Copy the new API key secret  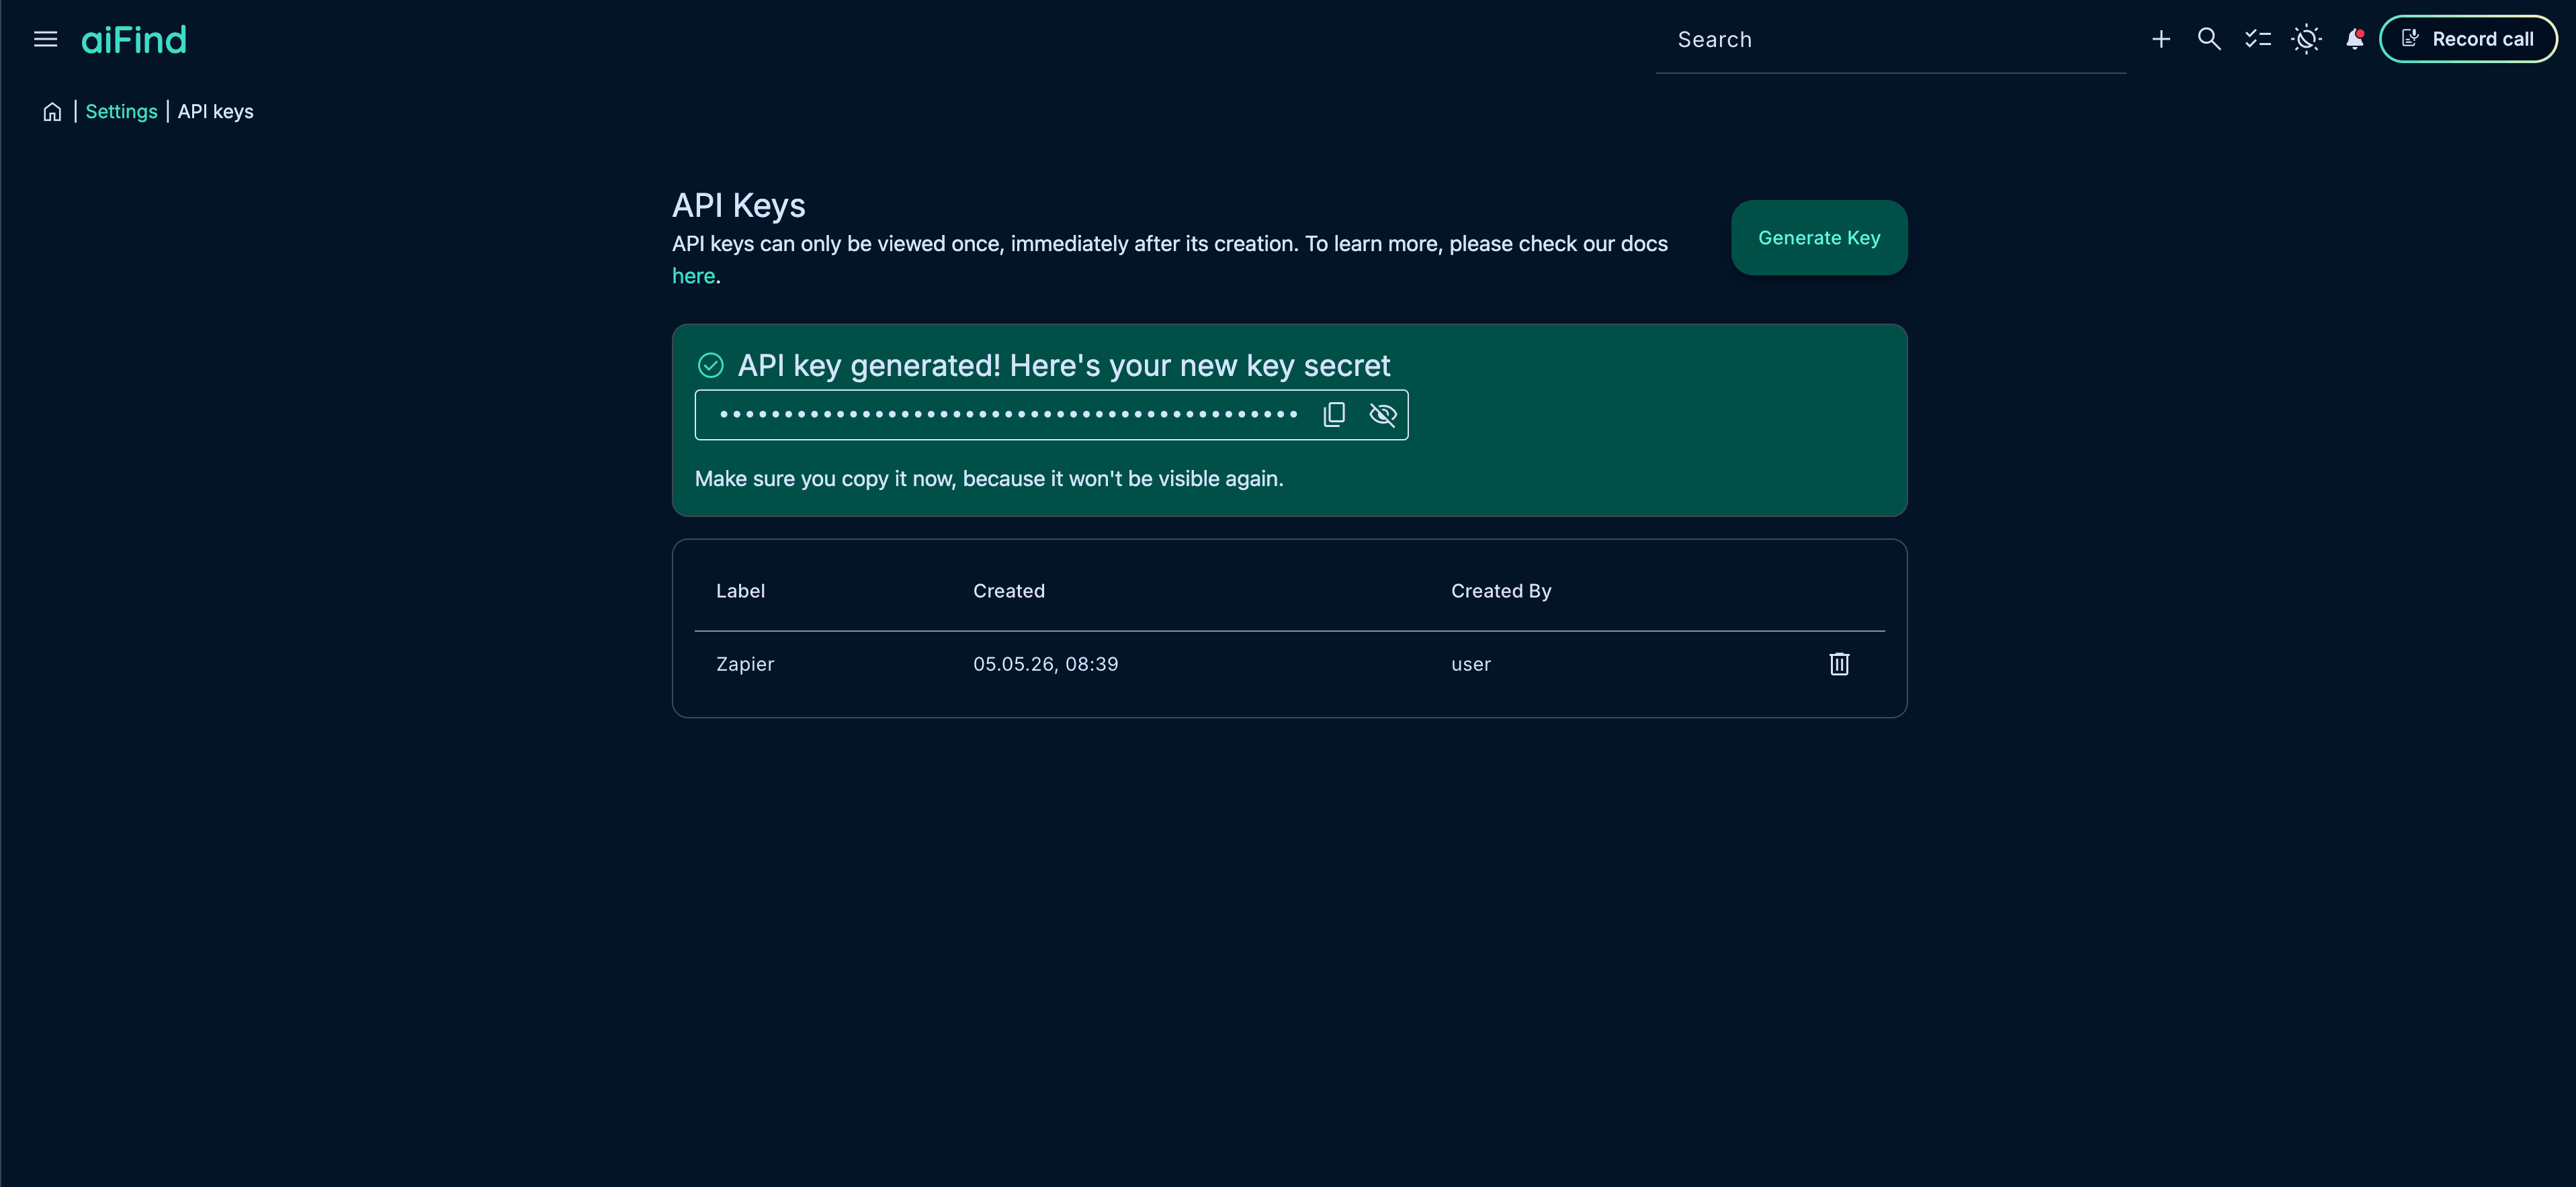[1334, 415]
